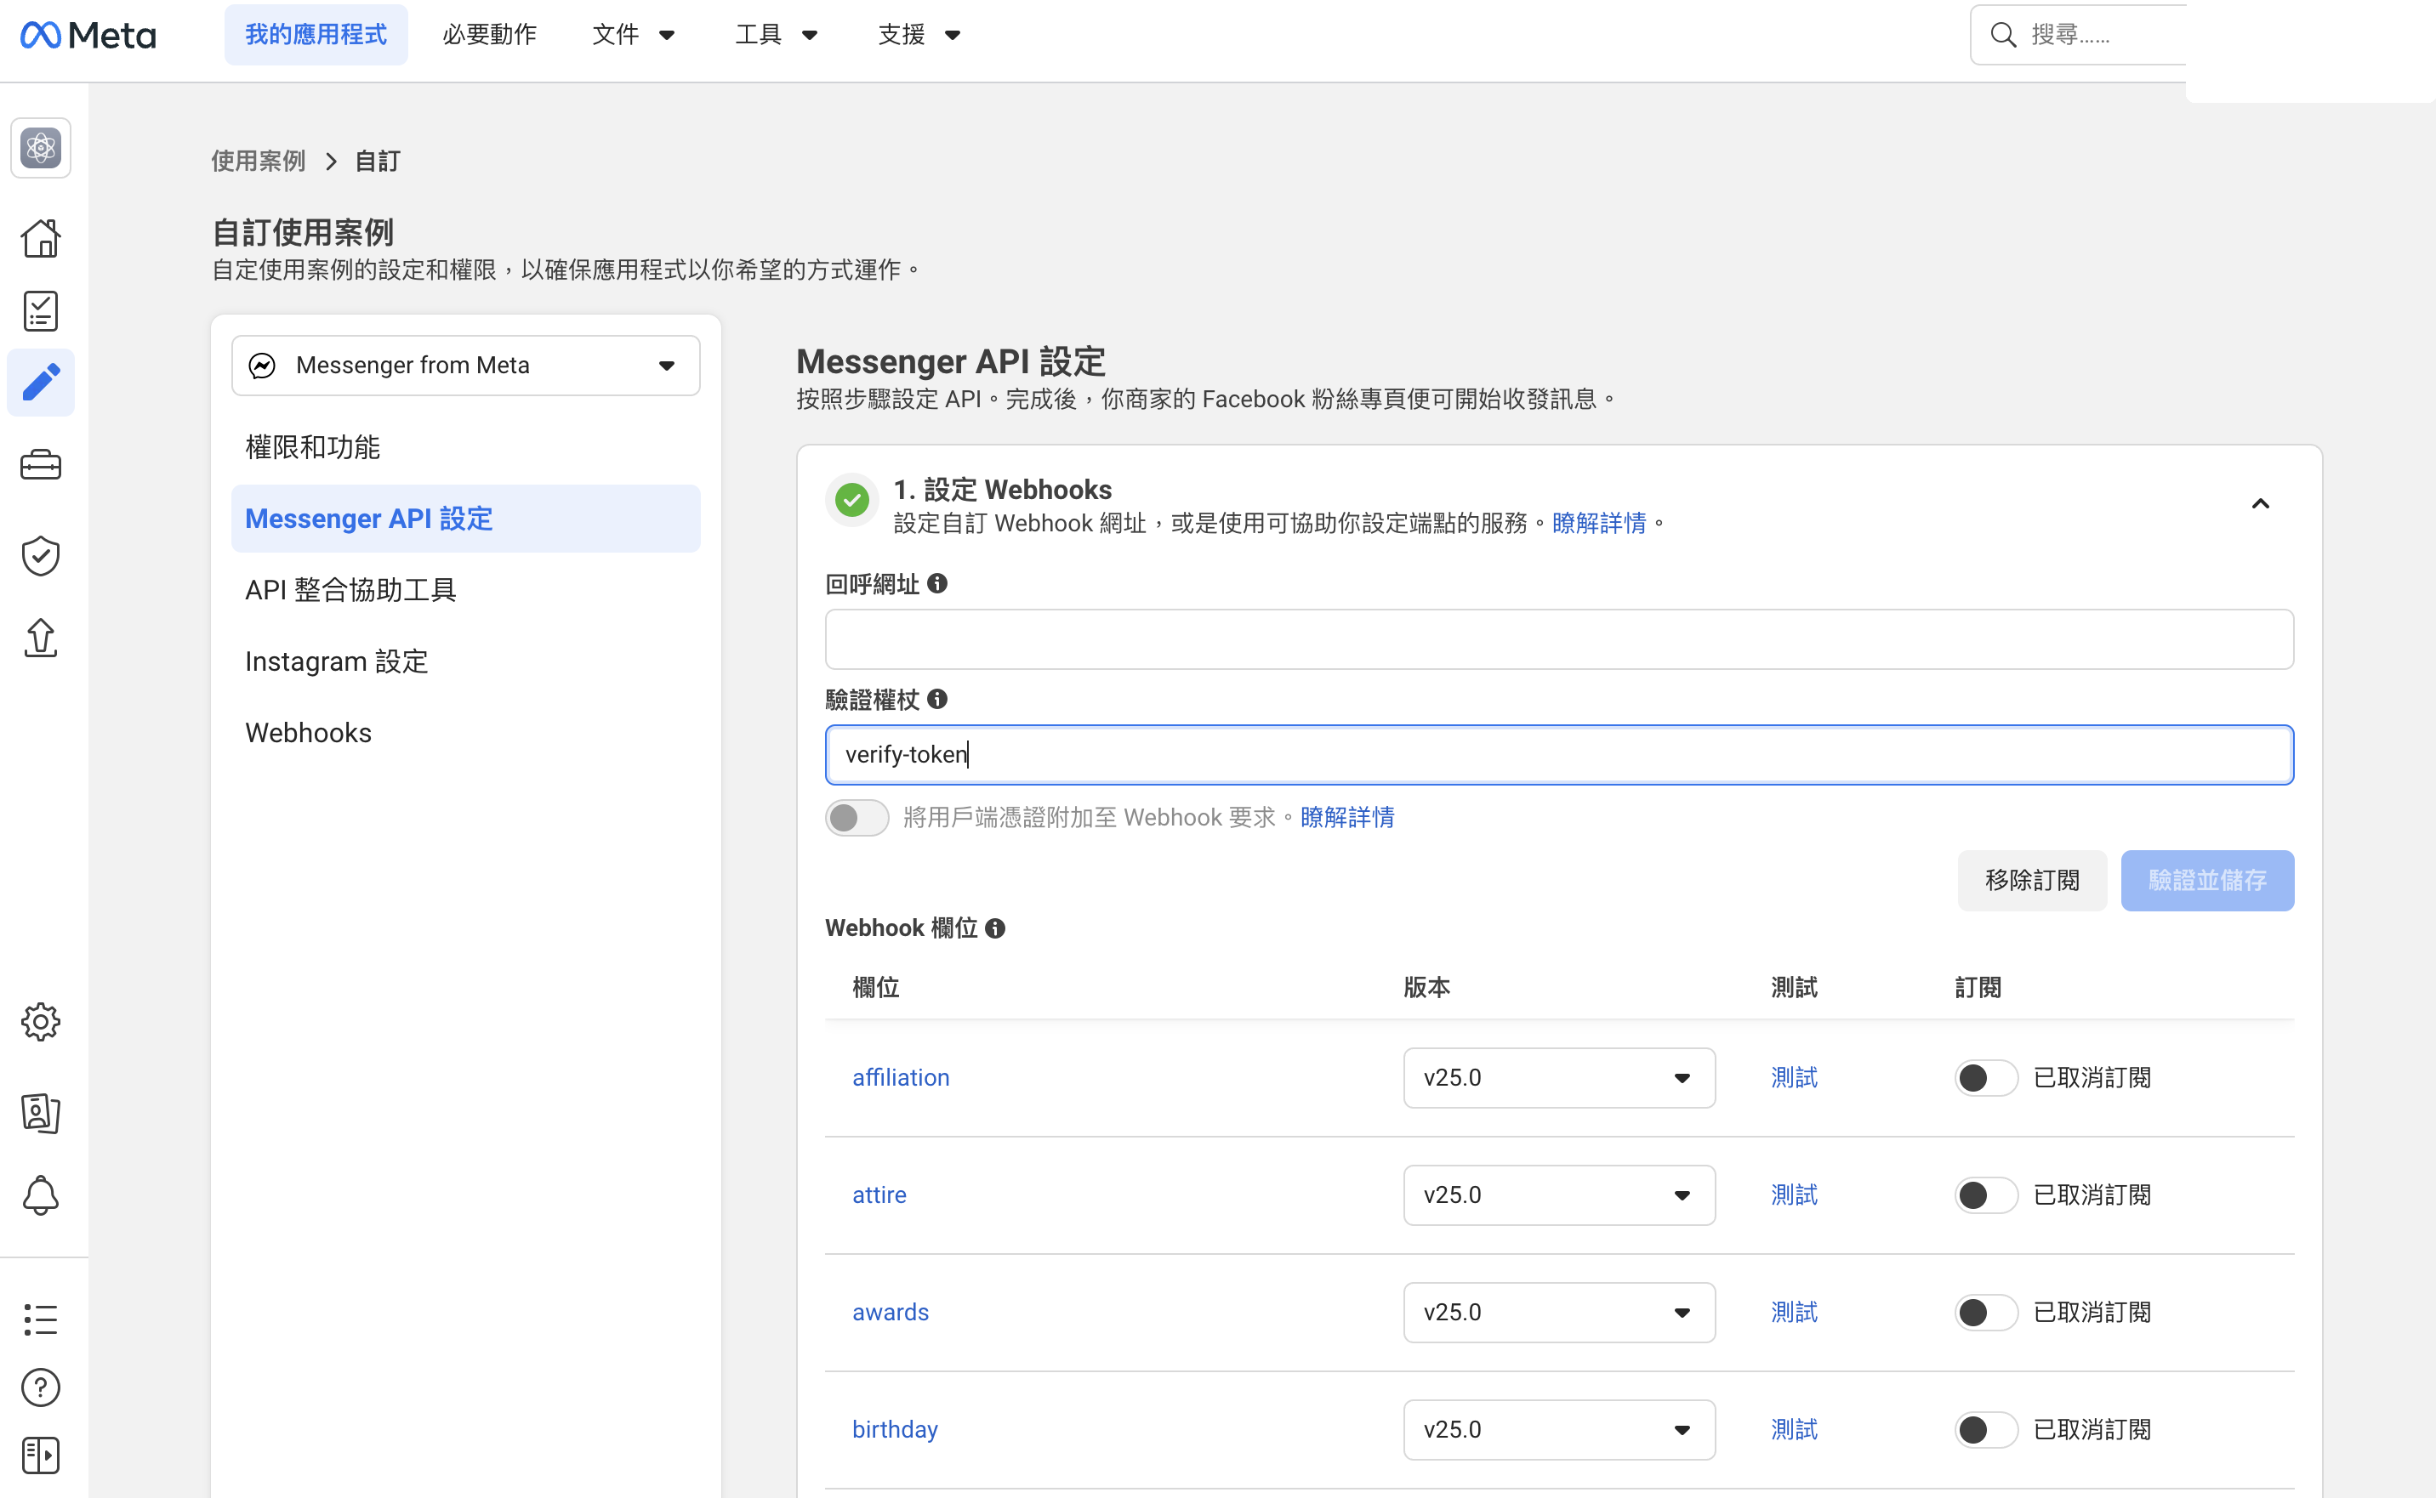
Task: Open Instagram 設定 menu item
Action: 337,661
